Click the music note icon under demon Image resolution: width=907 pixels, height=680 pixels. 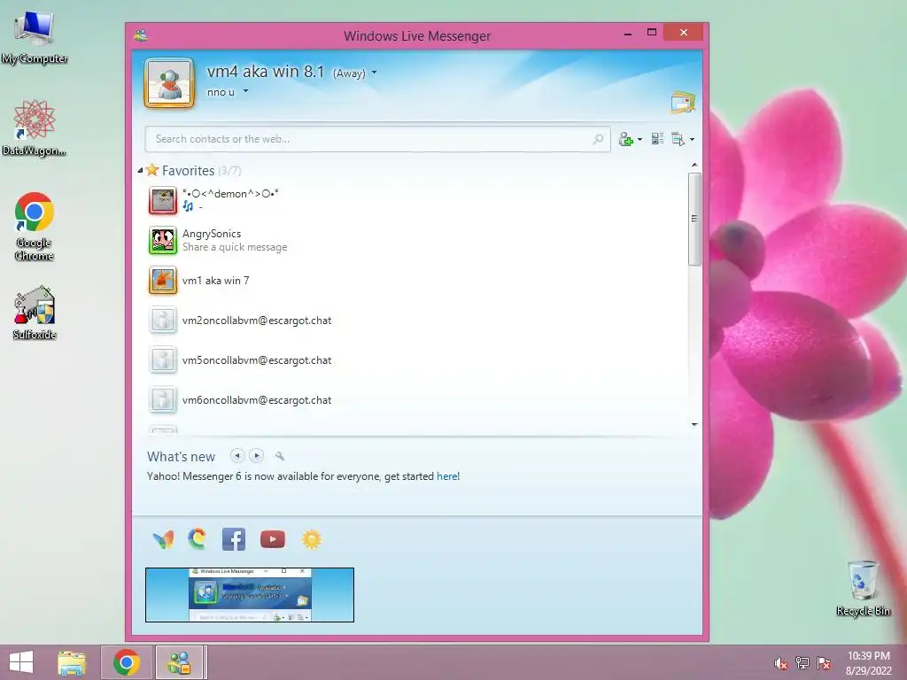(188, 205)
